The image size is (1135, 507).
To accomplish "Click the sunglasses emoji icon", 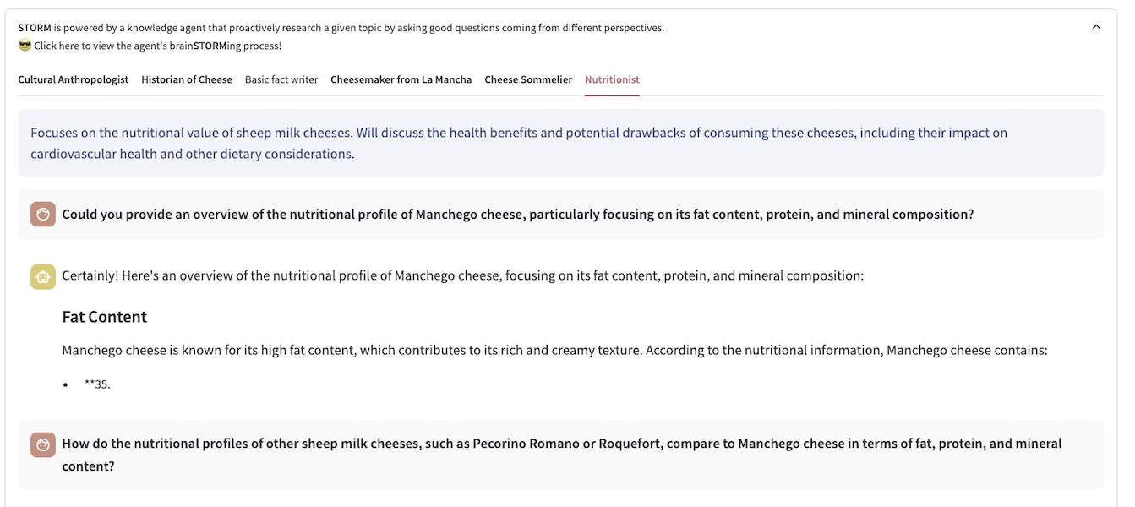I will [x=25, y=46].
